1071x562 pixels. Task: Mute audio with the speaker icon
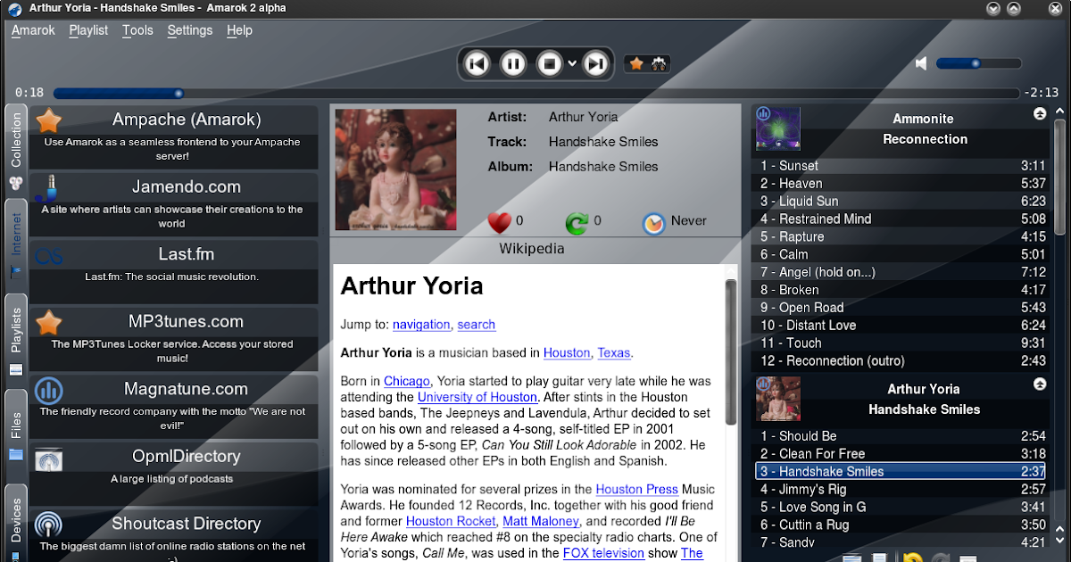click(x=921, y=63)
